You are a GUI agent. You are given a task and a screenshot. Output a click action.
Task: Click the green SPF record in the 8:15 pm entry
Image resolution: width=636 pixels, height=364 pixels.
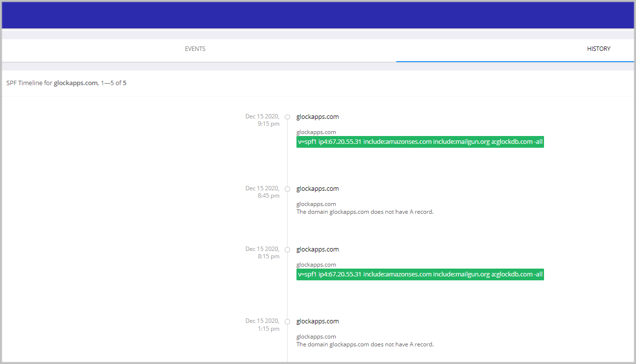[420, 274]
